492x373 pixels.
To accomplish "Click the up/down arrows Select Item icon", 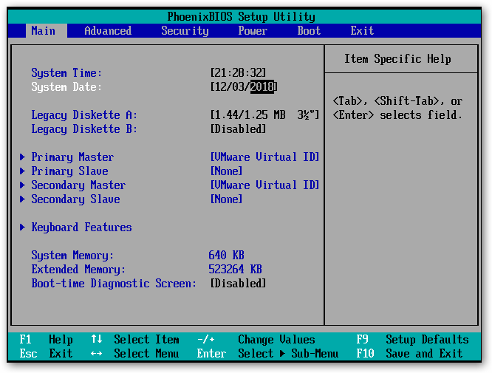I will [96, 339].
